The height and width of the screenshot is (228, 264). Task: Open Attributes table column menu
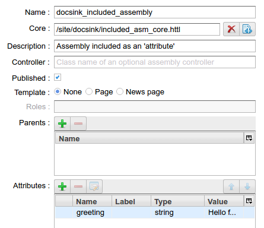[x=249, y=201]
